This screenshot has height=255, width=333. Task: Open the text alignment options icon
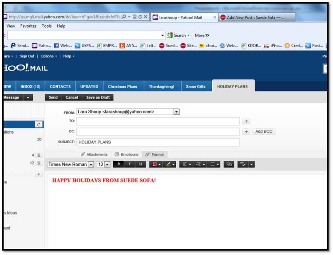coord(185,164)
